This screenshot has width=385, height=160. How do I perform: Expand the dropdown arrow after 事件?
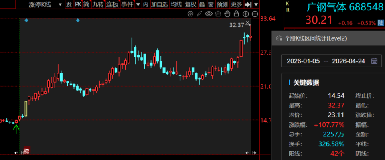[138, 4]
